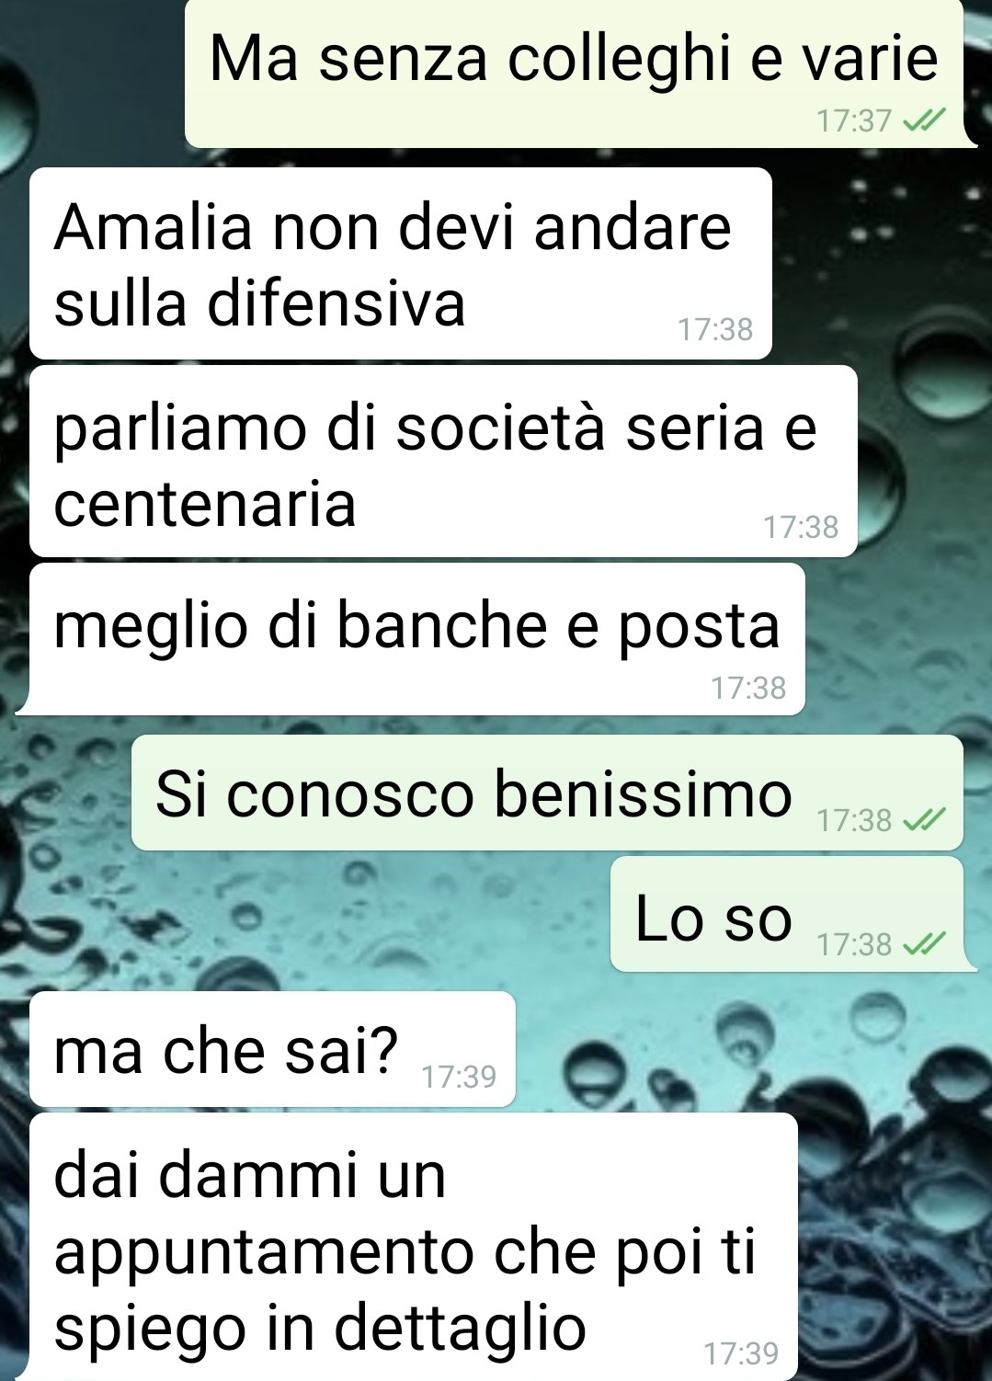The height and width of the screenshot is (1381, 992).
Task: Tap the 17:38 timestamp under 'sulla difensiva'
Action: pos(715,329)
